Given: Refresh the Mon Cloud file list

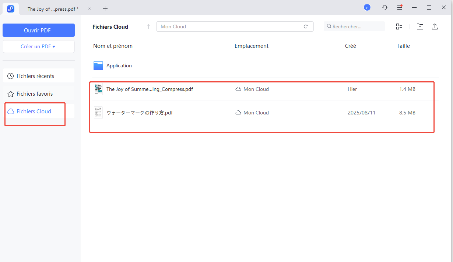Looking at the screenshot, I should [x=306, y=26].
